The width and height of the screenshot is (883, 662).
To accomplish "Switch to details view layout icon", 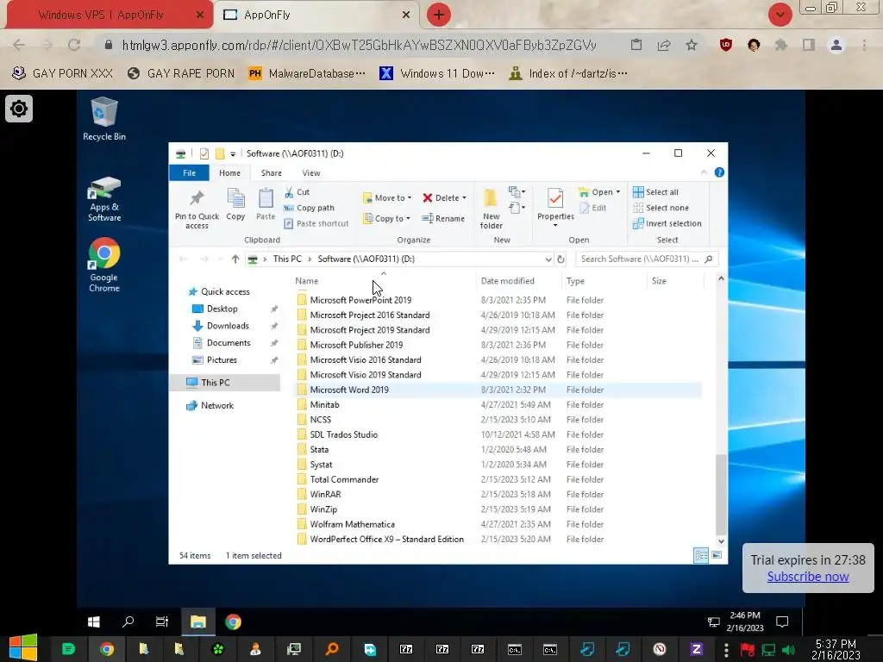I will [x=701, y=555].
